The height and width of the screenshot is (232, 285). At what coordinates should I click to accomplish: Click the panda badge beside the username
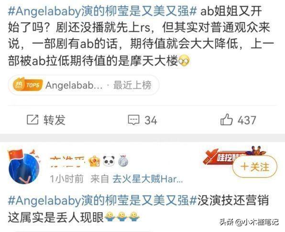(x=109, y=161)
